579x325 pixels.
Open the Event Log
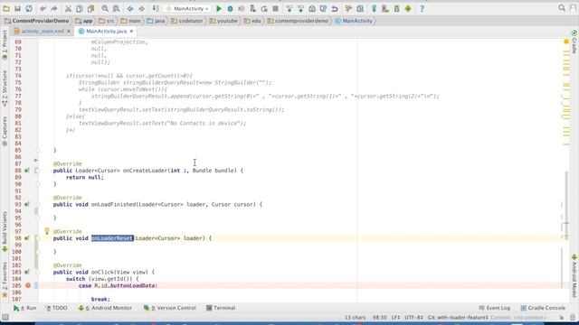[x=495, y=308]
